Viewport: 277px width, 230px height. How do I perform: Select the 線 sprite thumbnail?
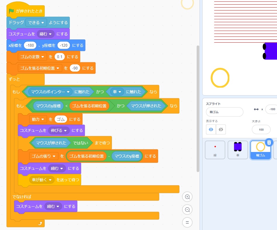pos(215,150)
